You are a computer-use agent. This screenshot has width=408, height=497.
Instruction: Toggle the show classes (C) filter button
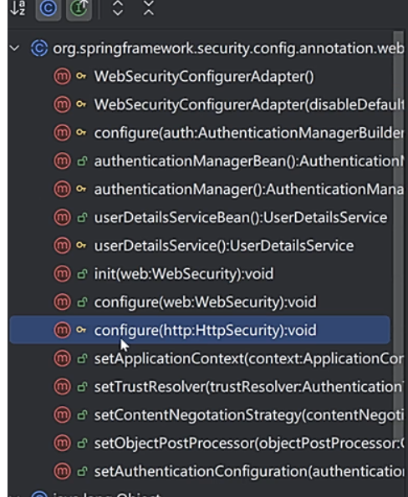[x=48, y=8]
